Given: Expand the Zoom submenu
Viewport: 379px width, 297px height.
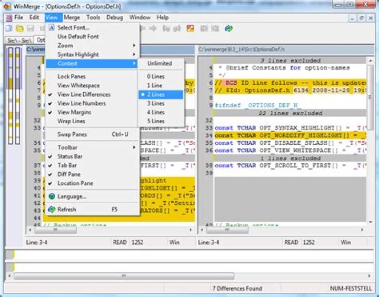Looking at the screenshot, I should coord(91,45).
